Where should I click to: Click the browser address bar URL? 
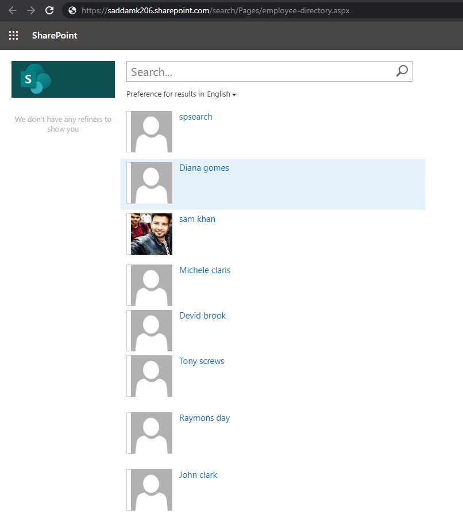pos(215,11)
